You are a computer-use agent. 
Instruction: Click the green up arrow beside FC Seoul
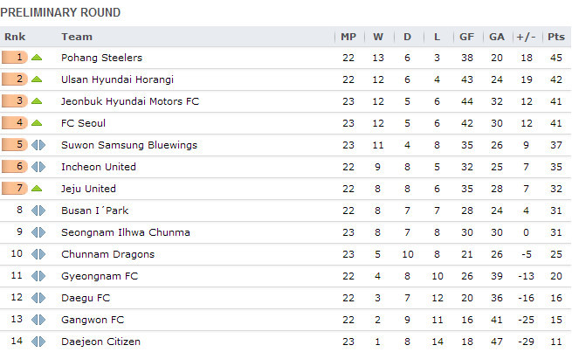[x=37, y=123]
